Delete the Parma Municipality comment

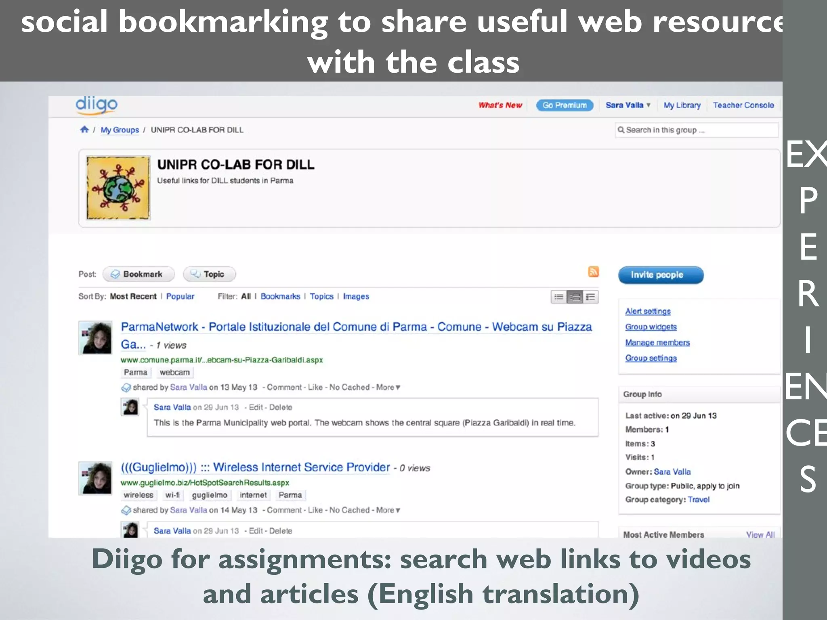point(280,407)
